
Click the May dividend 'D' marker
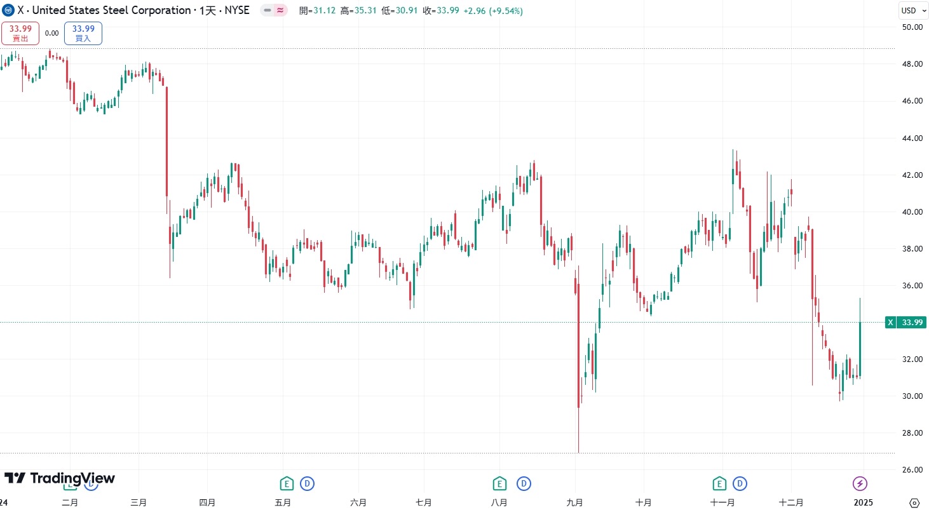[x=308, y=484]
